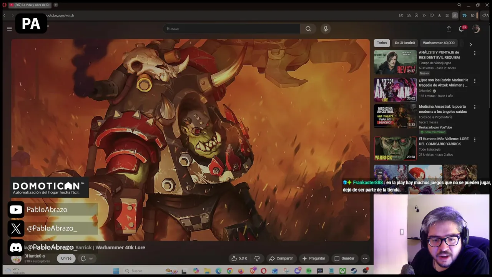The height and width of the screenshot is (277, 492).
Task: Open a new tab with plus icon
Action: [56, 5]
